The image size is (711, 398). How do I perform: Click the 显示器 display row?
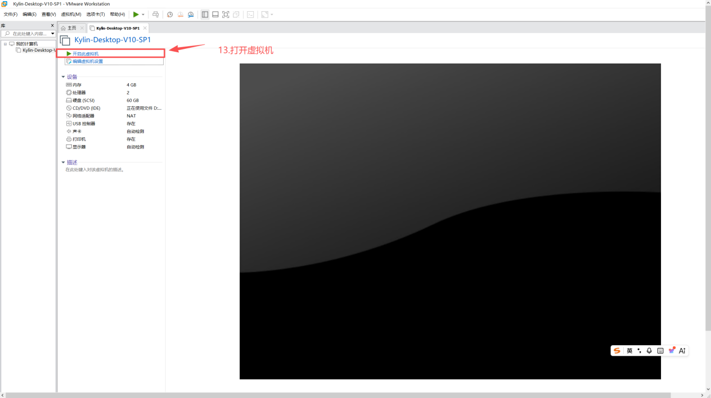click(x=114, y=147)
